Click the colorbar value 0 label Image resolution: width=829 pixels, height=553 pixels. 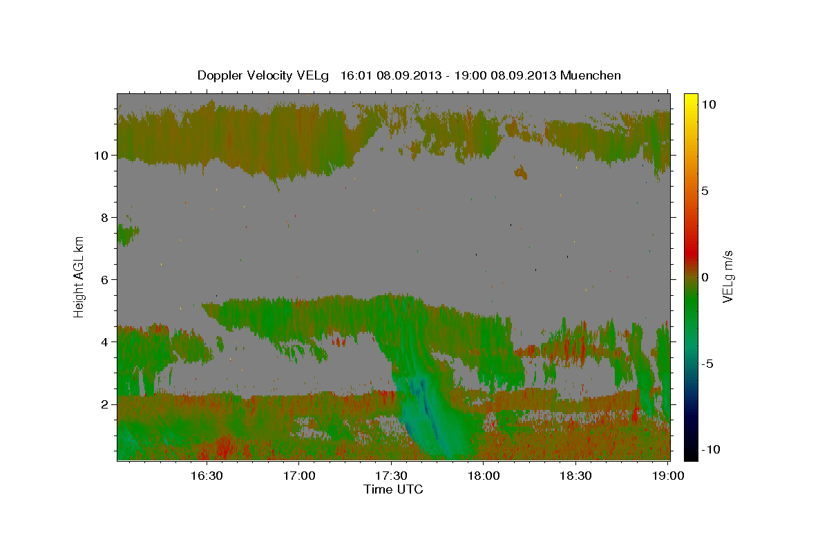705,277
